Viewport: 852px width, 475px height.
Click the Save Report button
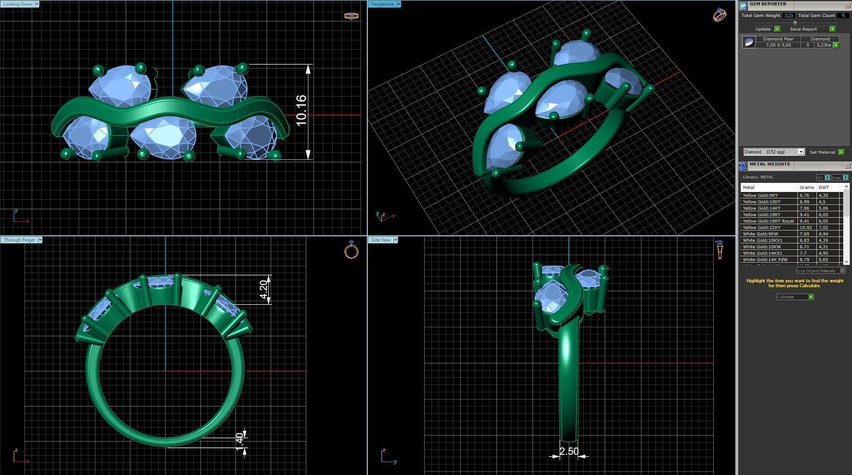point(809,29)
